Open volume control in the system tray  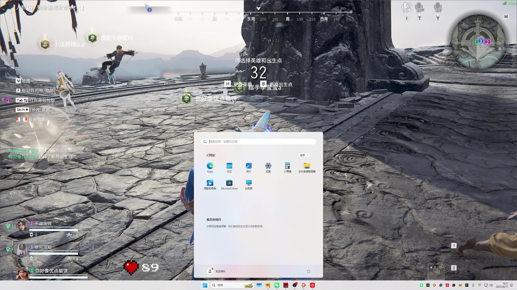pyautogui.click(x=491, y=285)
